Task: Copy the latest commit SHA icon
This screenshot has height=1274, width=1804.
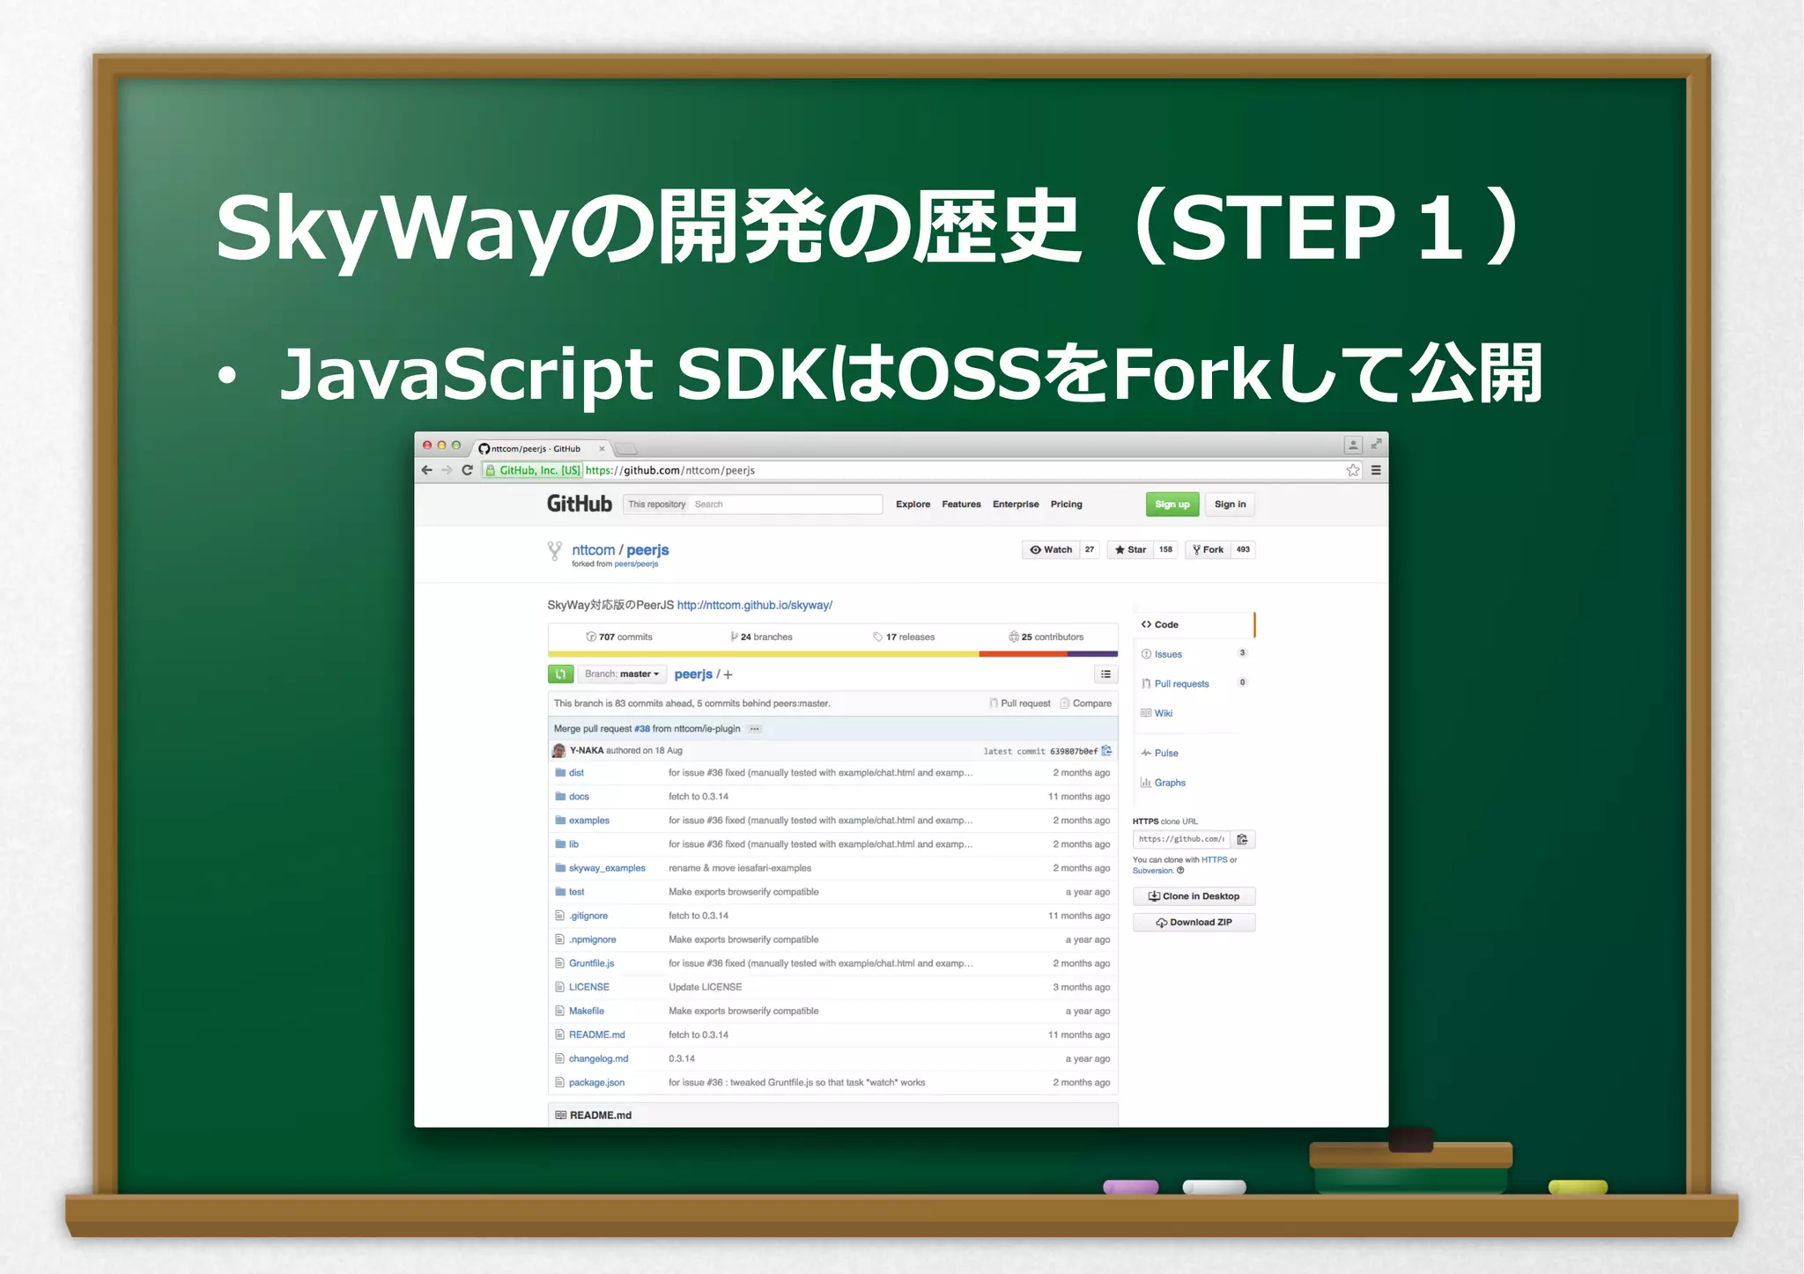Action: pos(1107,751)
